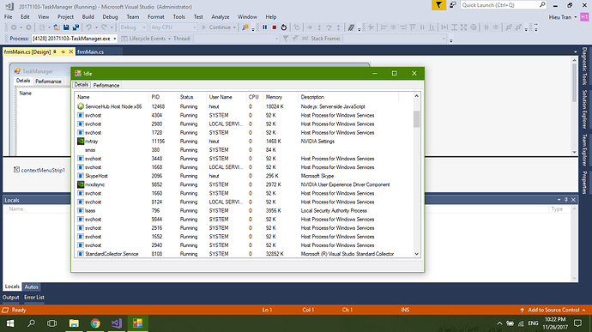The image size is (592, 332).
Task: Open the Output tab
Action: point(11,298)
